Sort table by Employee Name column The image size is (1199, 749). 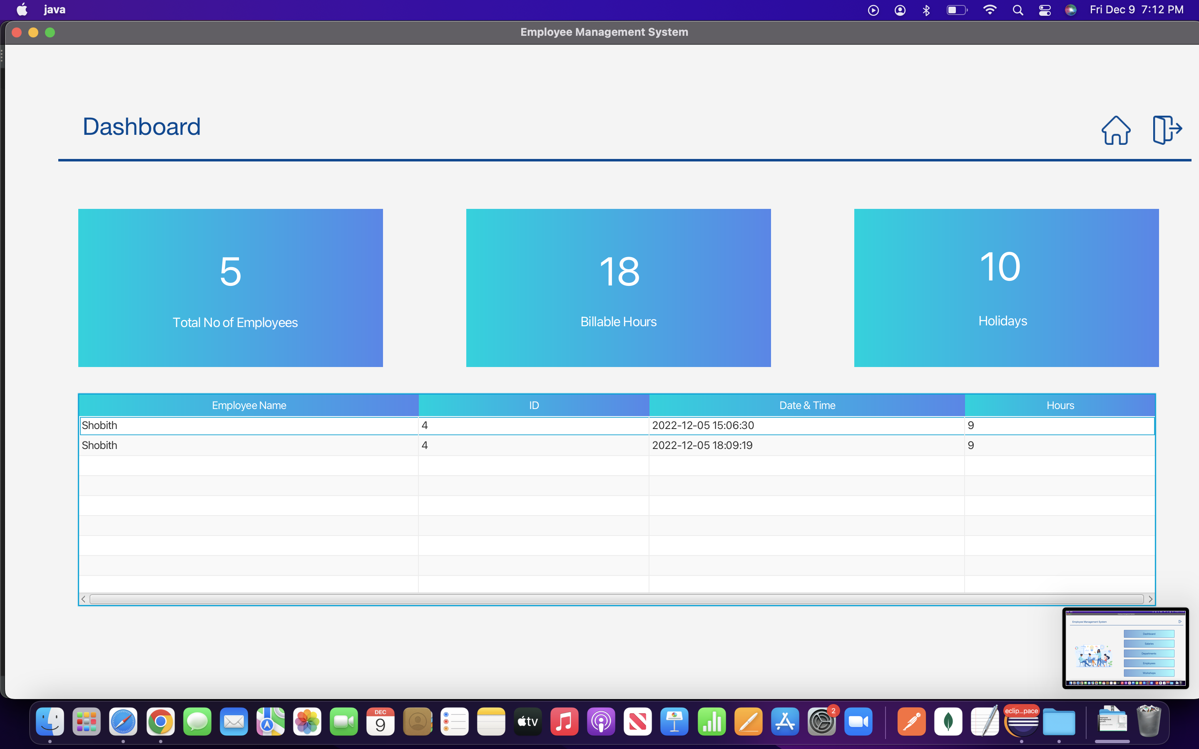[x=249, y=405]
